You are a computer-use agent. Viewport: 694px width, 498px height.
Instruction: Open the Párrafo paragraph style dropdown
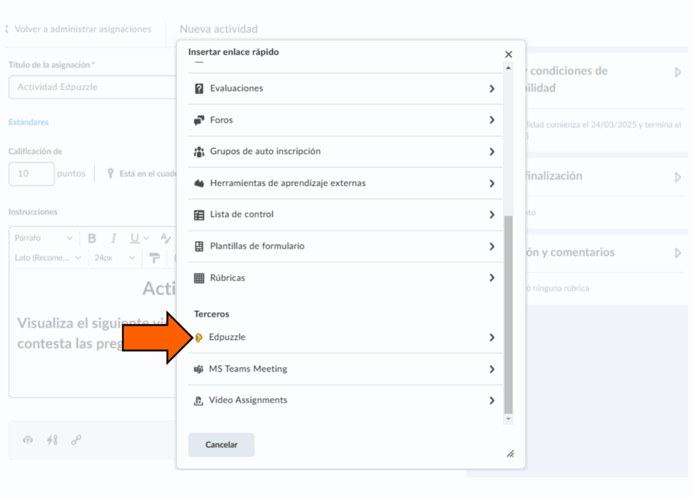44,238
